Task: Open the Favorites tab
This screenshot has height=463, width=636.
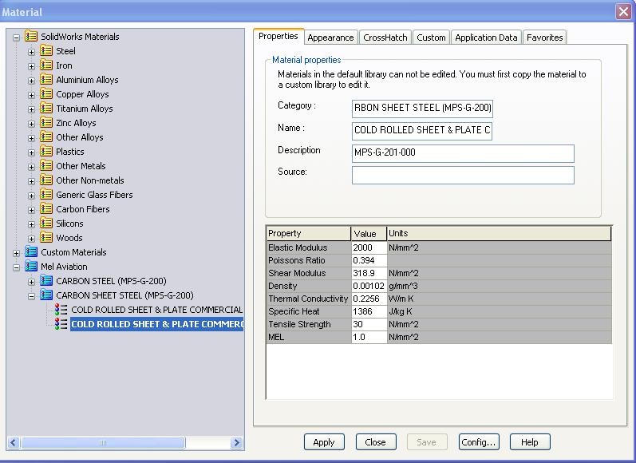Action: click(545, 38)
